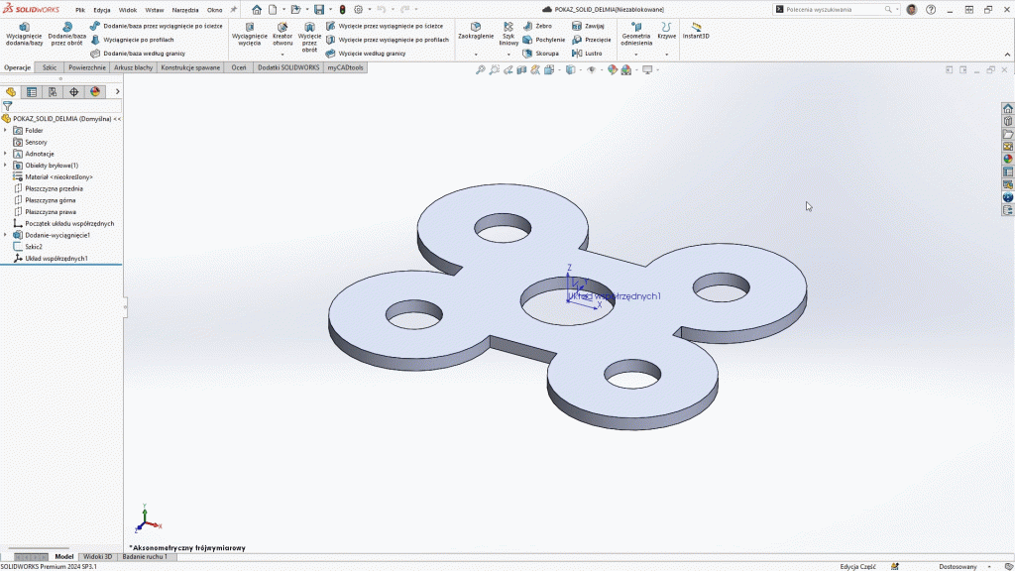Click Zoom to fit magnifier icon
Image resolution: width=1015 pixels, height=571 pixels.
coord(481,70)
